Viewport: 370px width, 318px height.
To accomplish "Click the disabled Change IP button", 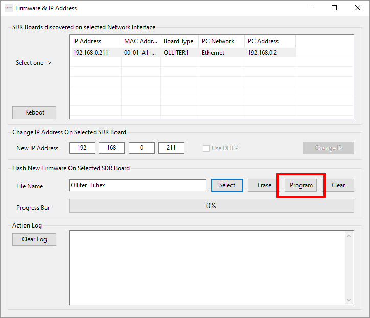I will coord(328,148).
